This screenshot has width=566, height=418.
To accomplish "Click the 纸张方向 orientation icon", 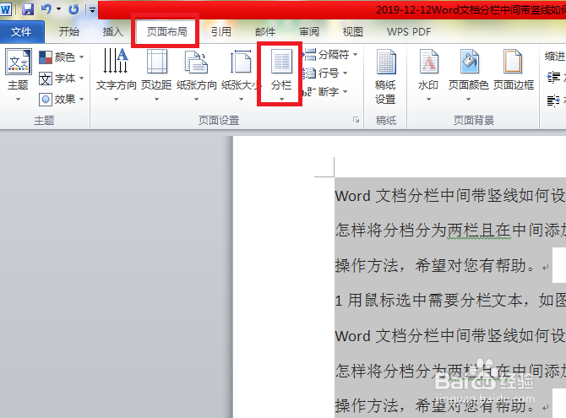I will click(x=196, y=62).
